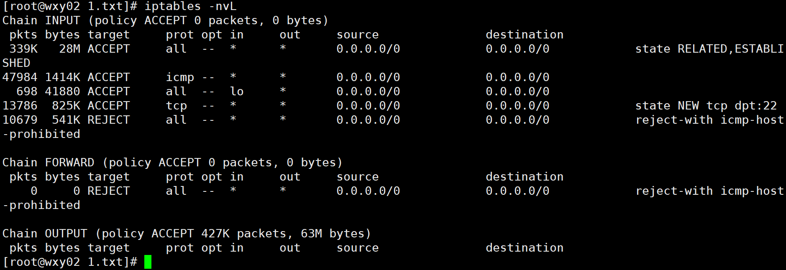Viewport: 786px width, 270px height.
Task: Click the lo interface entry
Action: (237, 92)
